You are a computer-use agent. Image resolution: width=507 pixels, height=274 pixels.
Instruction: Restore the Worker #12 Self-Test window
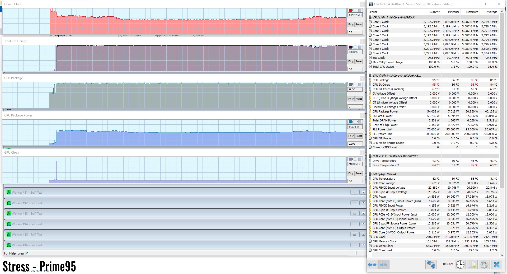point(363,203)
